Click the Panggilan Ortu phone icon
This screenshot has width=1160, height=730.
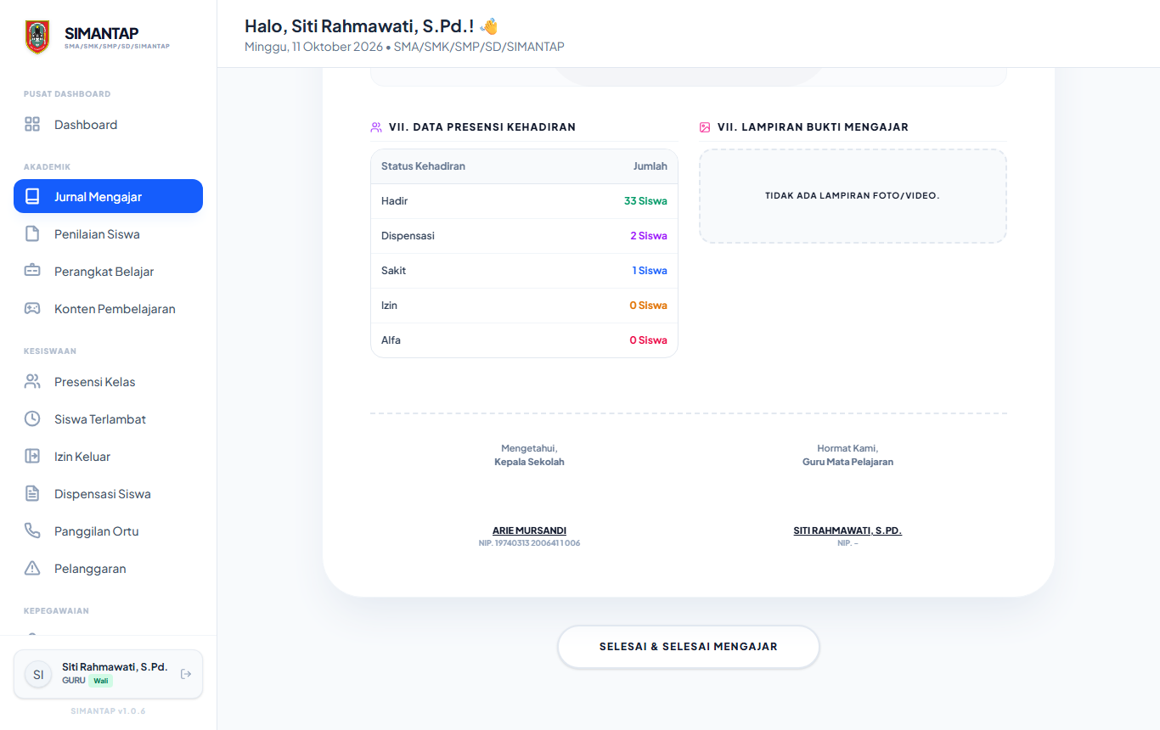(x=32, y=531)
